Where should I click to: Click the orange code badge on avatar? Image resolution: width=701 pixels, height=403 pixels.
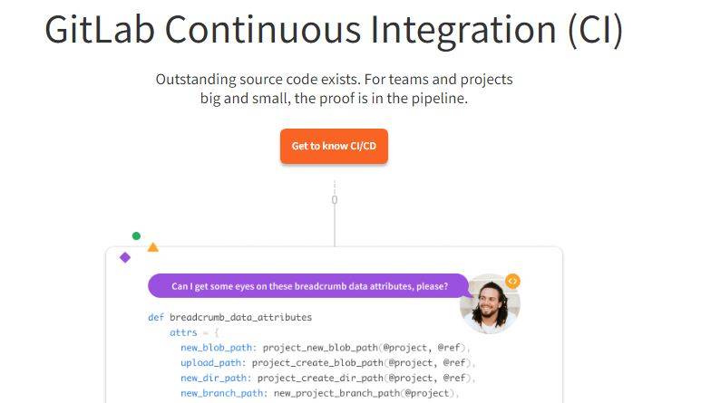click(x=512, y=281)
